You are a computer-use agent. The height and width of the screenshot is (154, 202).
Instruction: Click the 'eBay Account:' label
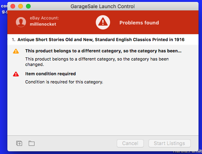click(x=44, y=18)
